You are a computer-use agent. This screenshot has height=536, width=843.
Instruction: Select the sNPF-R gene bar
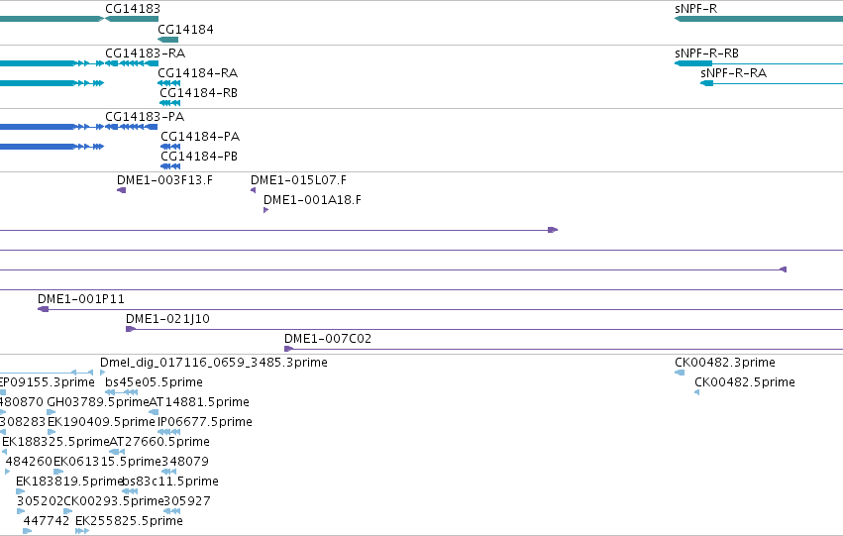[759, 19]
